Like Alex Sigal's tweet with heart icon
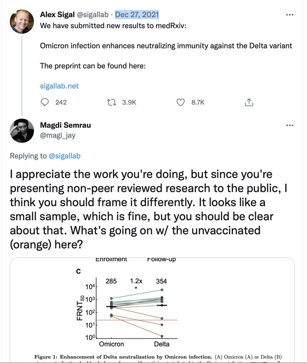Screen dimensions: 307x363 [180, 103]
